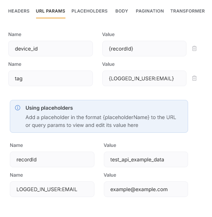Edit the test_api_example_data value field
Screen dimensions: 212x217
146,159
